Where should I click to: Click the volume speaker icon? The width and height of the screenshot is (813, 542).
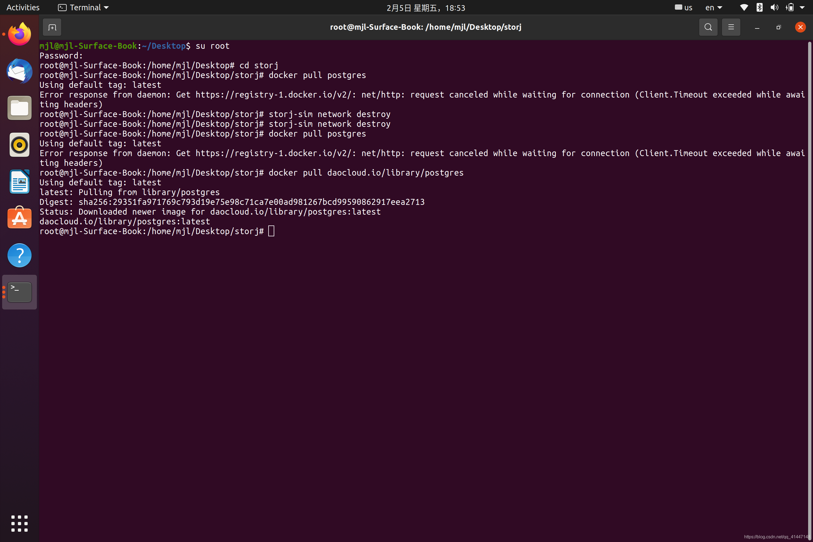coord(774,8)
